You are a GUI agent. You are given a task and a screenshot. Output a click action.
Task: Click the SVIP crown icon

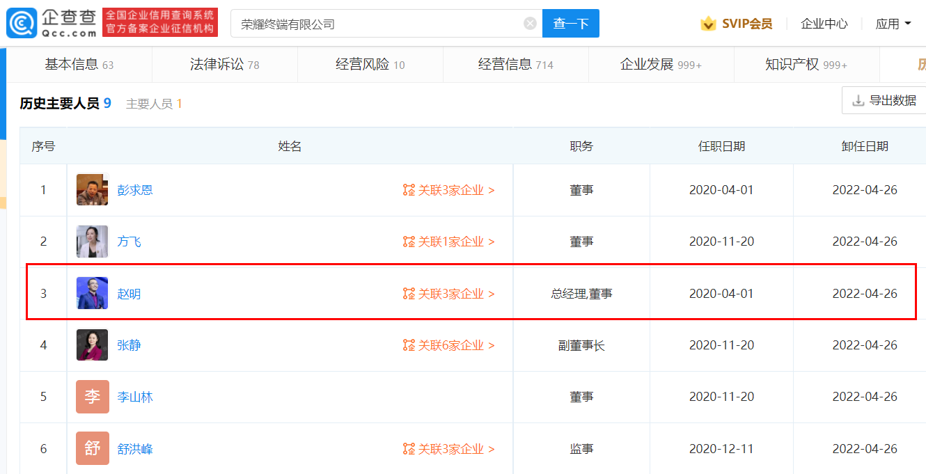708,24
